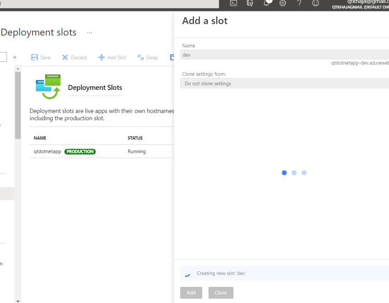The image size is (389, 303).
Task: Open help question mark icon
Action: point(299,3)
